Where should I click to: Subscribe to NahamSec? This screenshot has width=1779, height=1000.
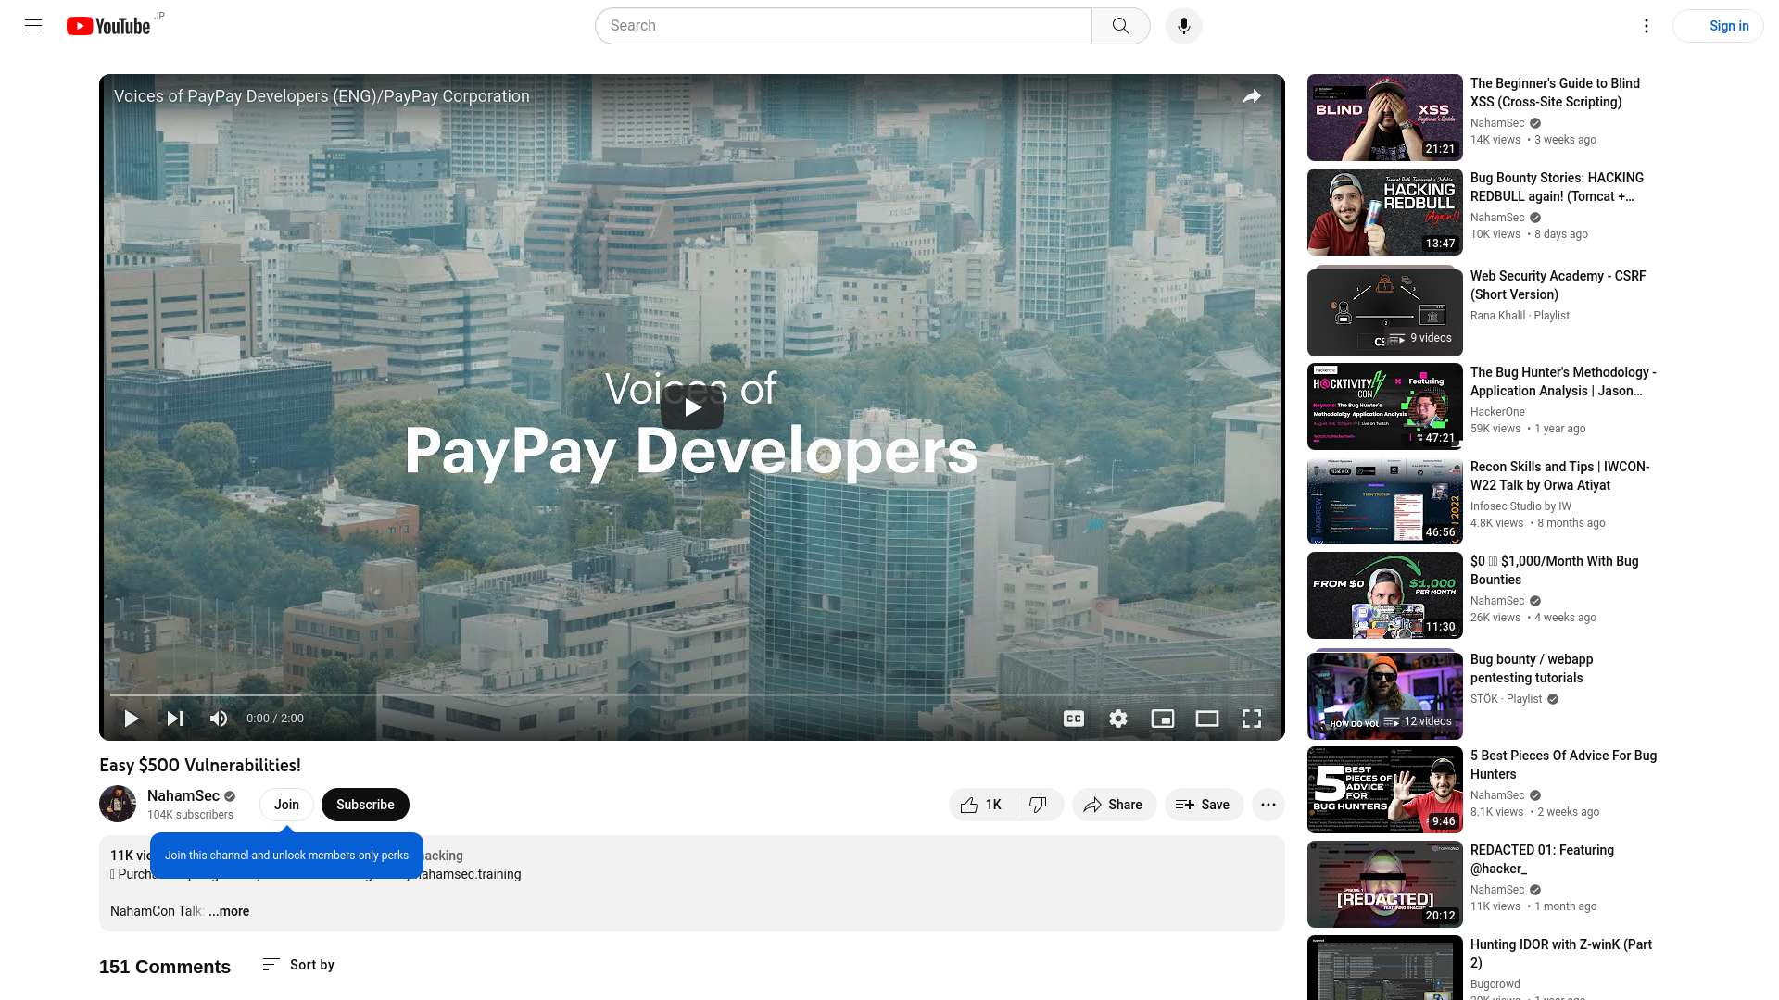[365, 805]
